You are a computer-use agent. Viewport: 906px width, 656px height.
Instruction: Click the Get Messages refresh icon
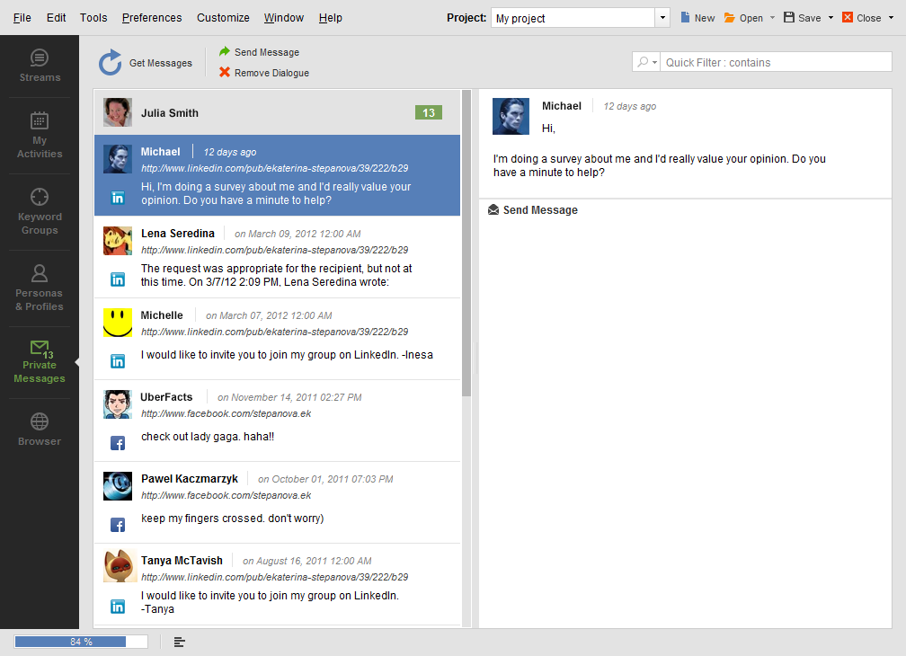click(110, 62)
